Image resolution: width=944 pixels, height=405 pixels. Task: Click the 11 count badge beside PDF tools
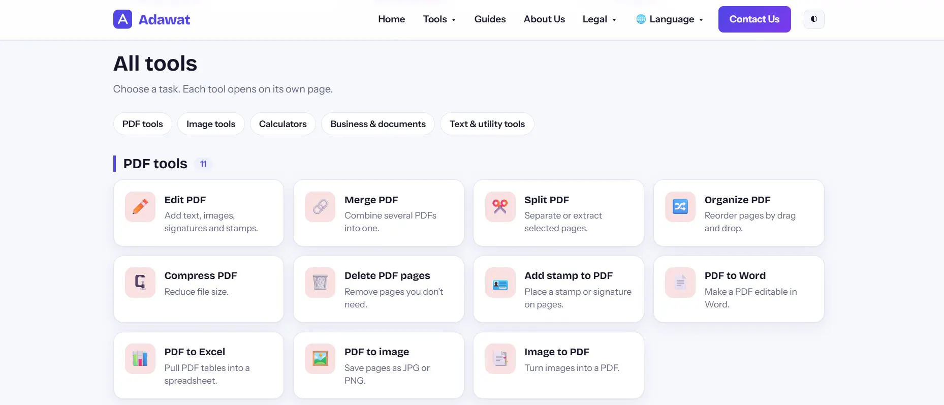pyautogui.click(x=203, y=164)
